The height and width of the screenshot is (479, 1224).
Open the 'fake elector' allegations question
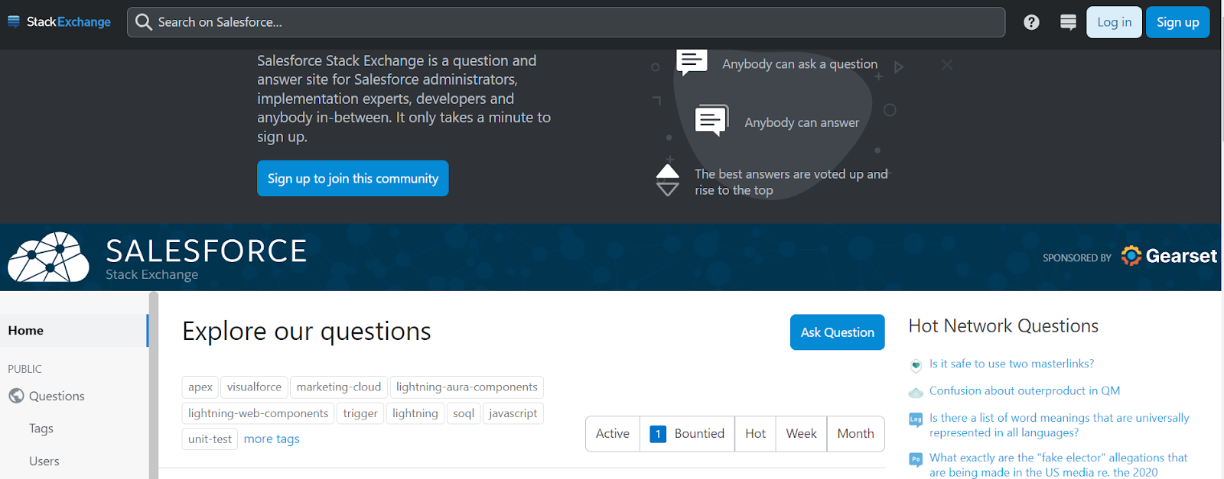coord(1059,464)
